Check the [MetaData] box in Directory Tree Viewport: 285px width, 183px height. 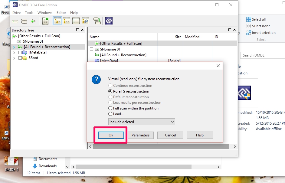(20, 53)
